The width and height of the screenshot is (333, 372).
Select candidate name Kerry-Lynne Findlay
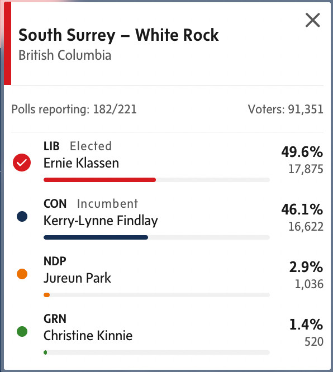tap(101, 221)
